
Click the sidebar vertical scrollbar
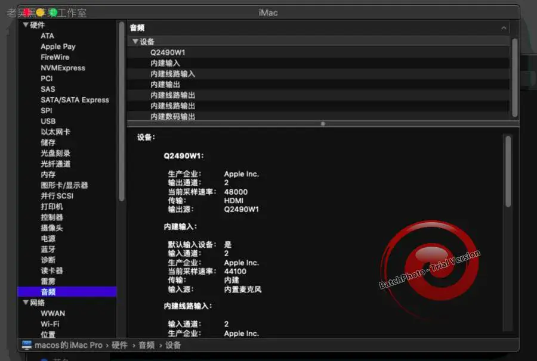point(121,111)
